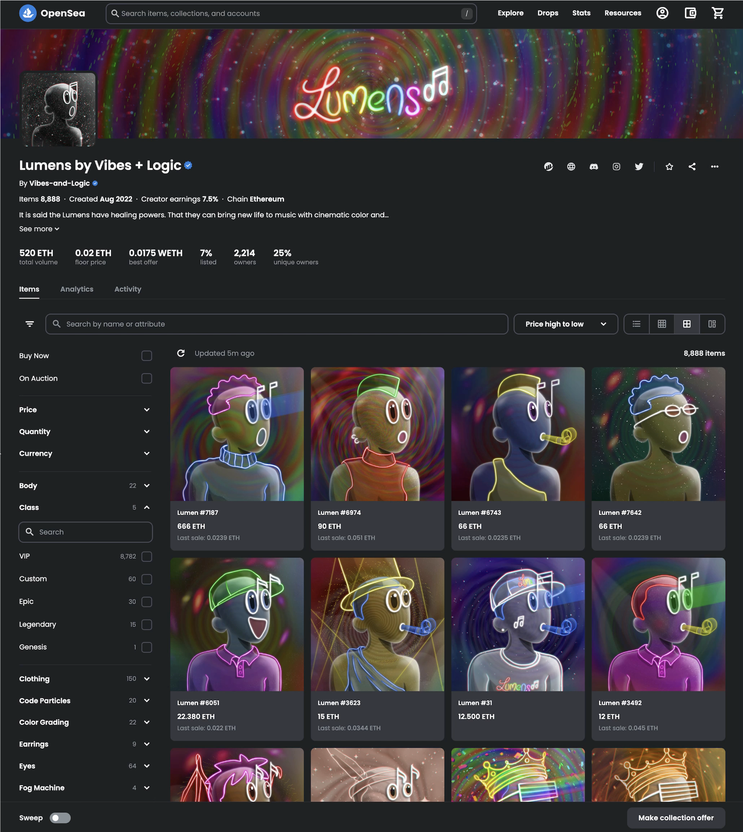Open the Lumen #7187 listing
Image resolution: width=743 pixels, height=832 pixels.
(237, 459)
